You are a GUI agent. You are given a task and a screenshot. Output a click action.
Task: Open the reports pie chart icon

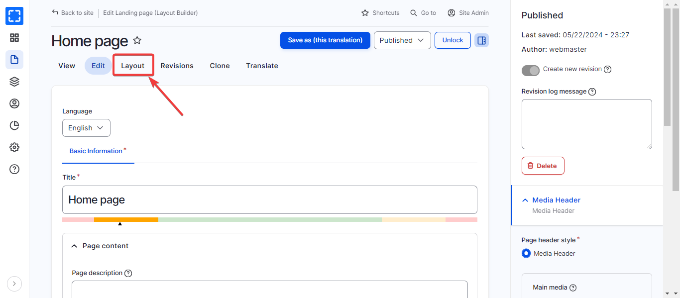pyautogui.click(x=14, y=125)
